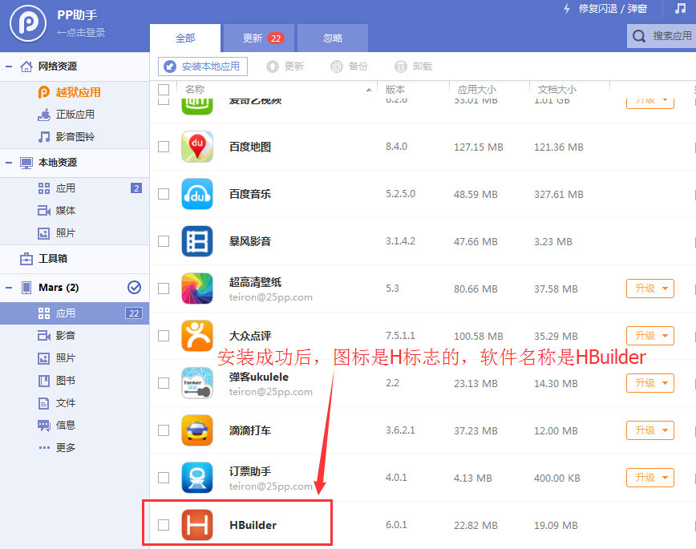Click the PP助手 logo icon
696x549 pixels.
pos(28,23)
